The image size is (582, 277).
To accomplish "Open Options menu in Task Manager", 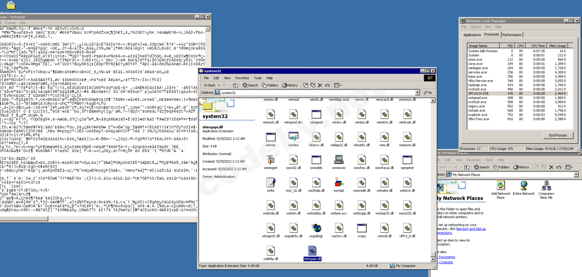I will [475, 27].
